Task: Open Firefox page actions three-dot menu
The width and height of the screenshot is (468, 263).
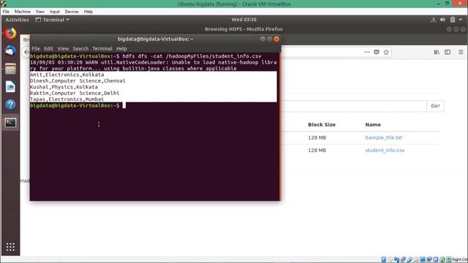Action: tap(367, 52)
